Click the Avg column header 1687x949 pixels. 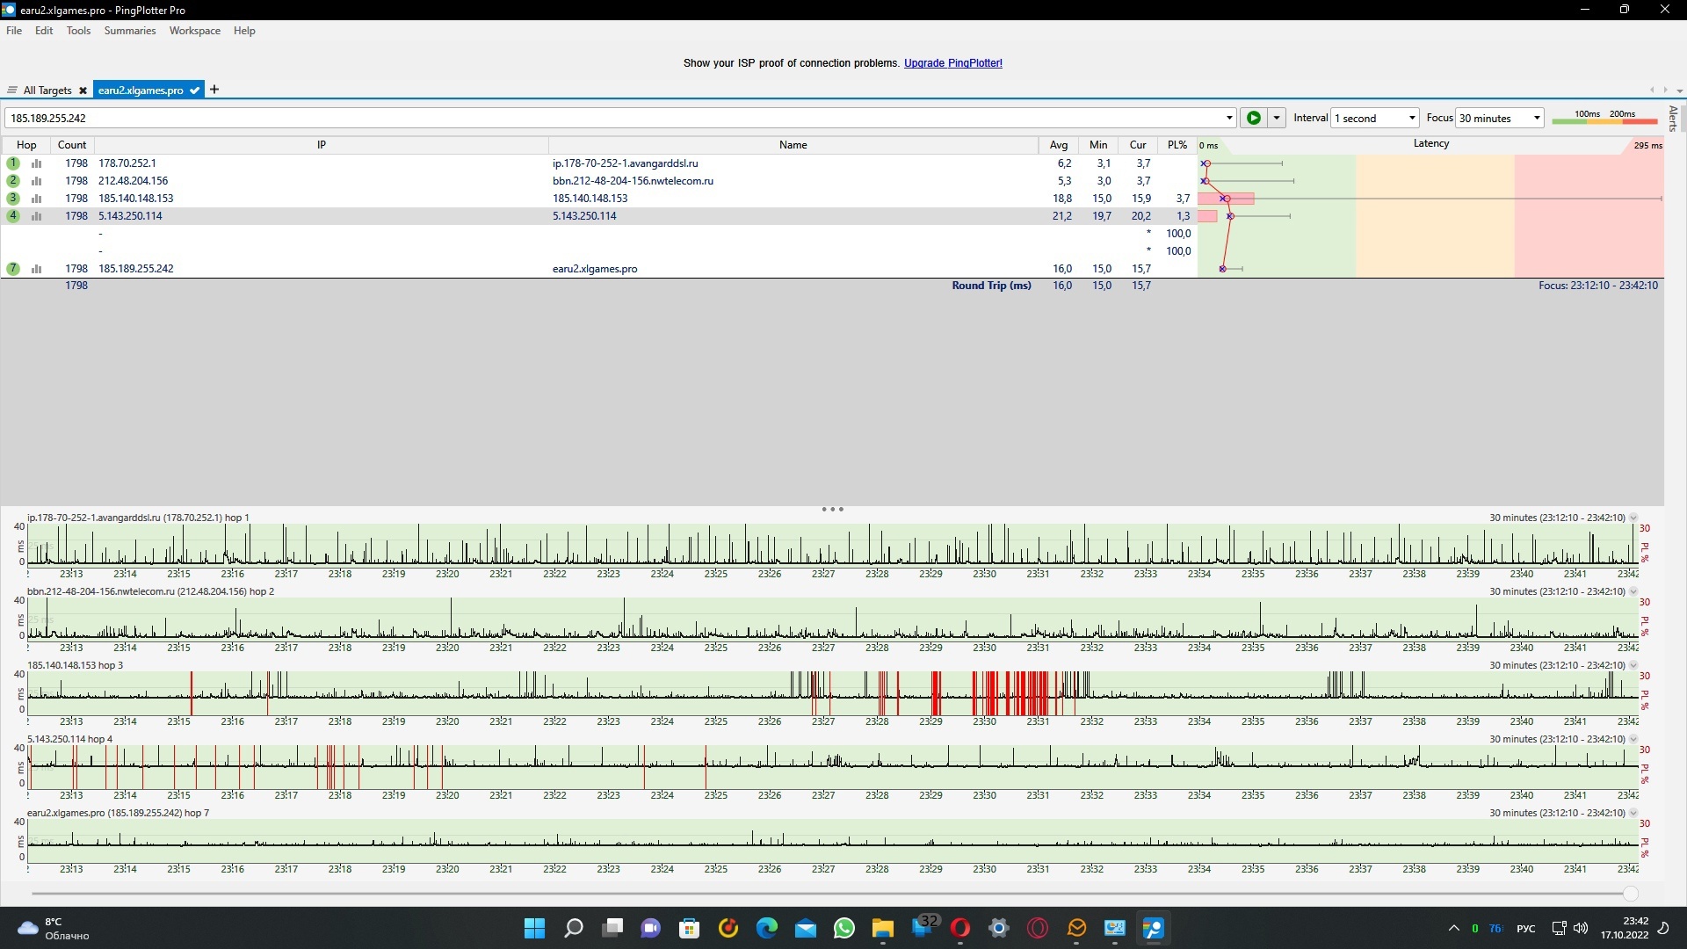click(x=1059, y=145)
